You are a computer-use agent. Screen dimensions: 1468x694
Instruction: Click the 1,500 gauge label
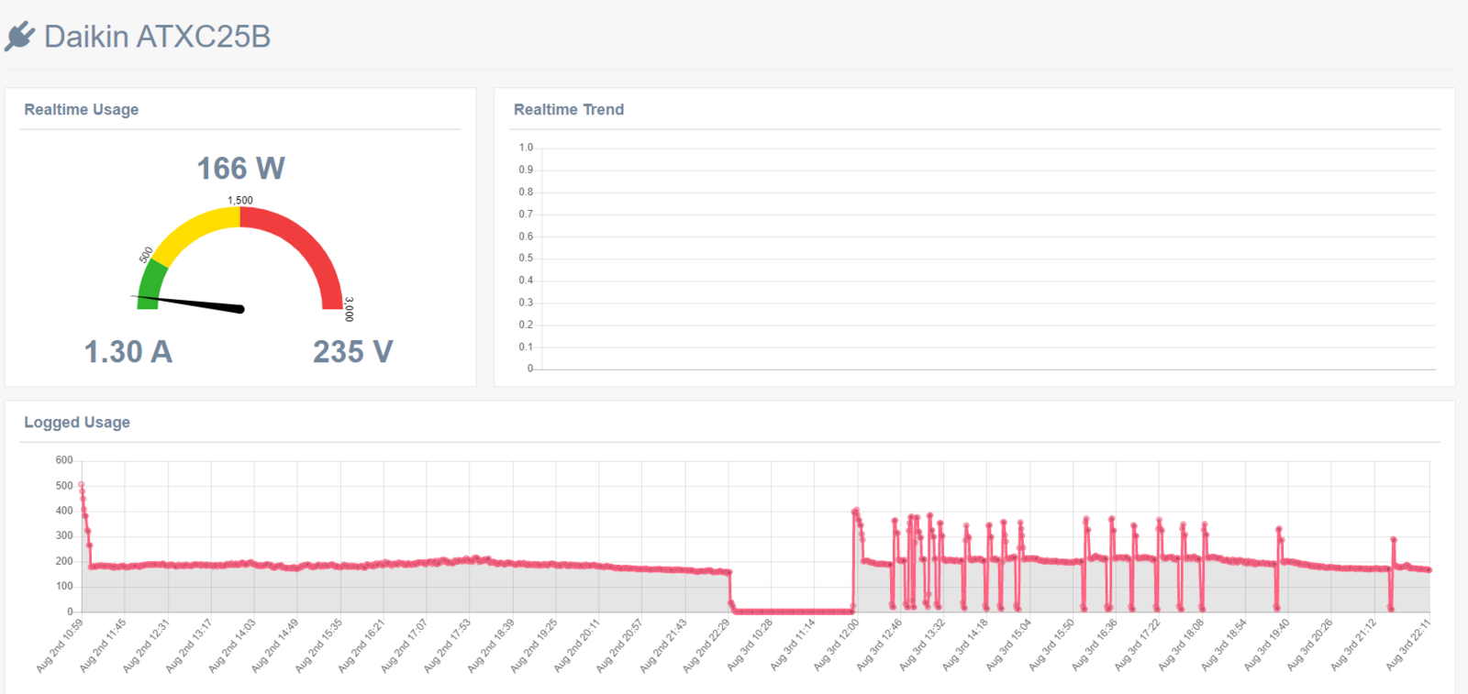240,200
